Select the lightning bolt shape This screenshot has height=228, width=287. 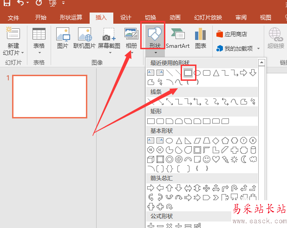(225, 159)
